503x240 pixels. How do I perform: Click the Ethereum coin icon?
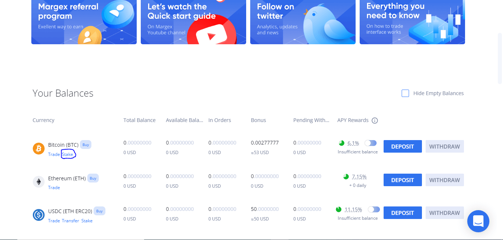(39, 182)
